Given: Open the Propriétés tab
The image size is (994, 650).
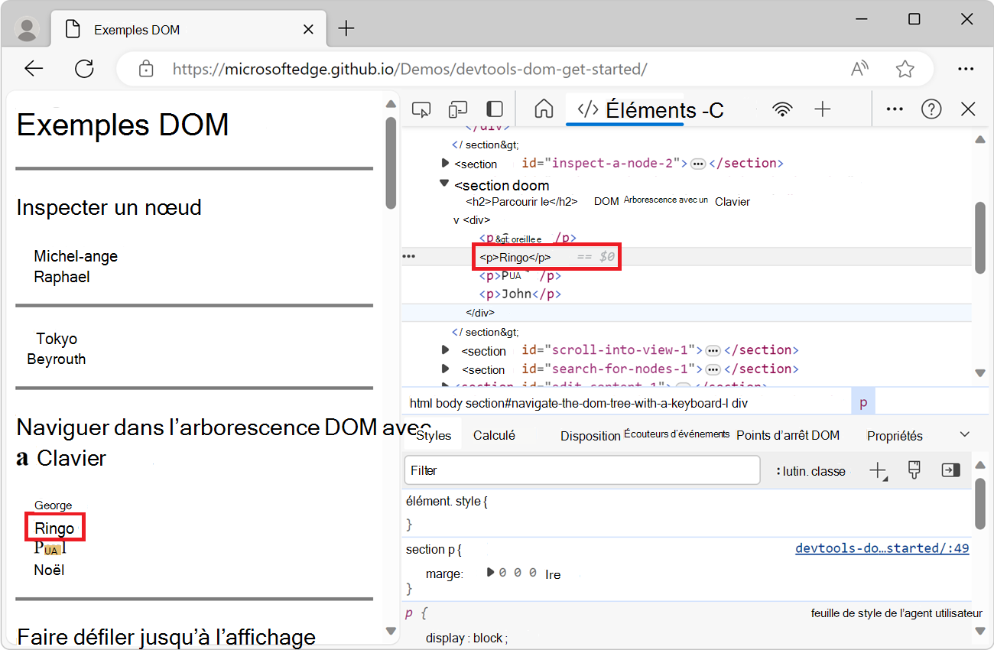Looking at the screenshot, I should pos(895,436).
